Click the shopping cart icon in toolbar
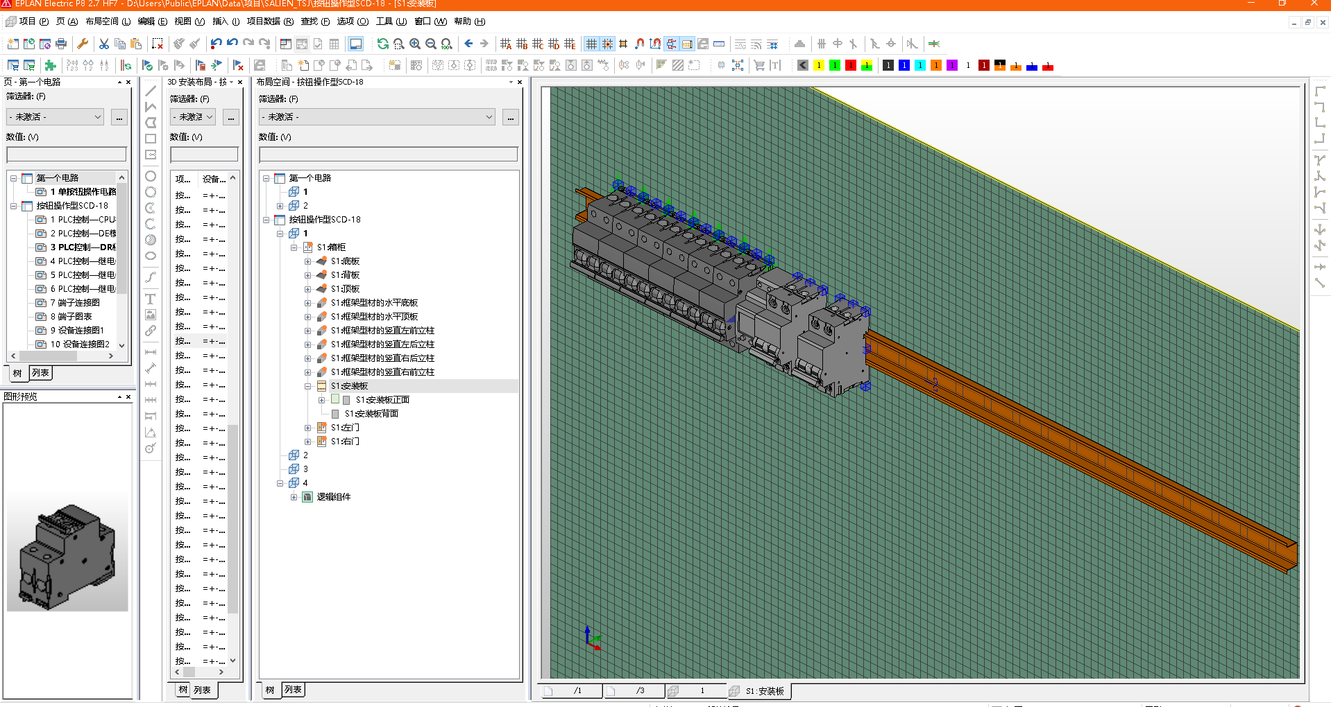The height and width of the screenshot is (707, 1331). (759, 65)
